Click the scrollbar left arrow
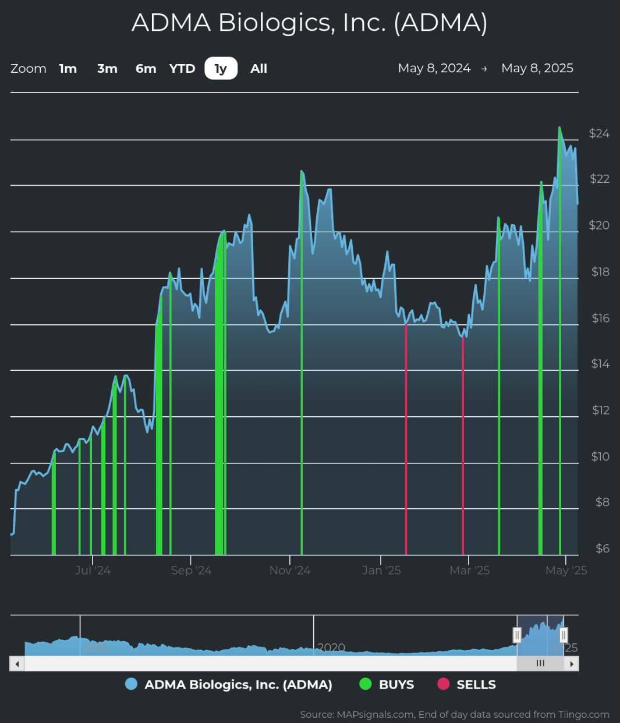The image size is (620, 723). (x=17, y=664)
